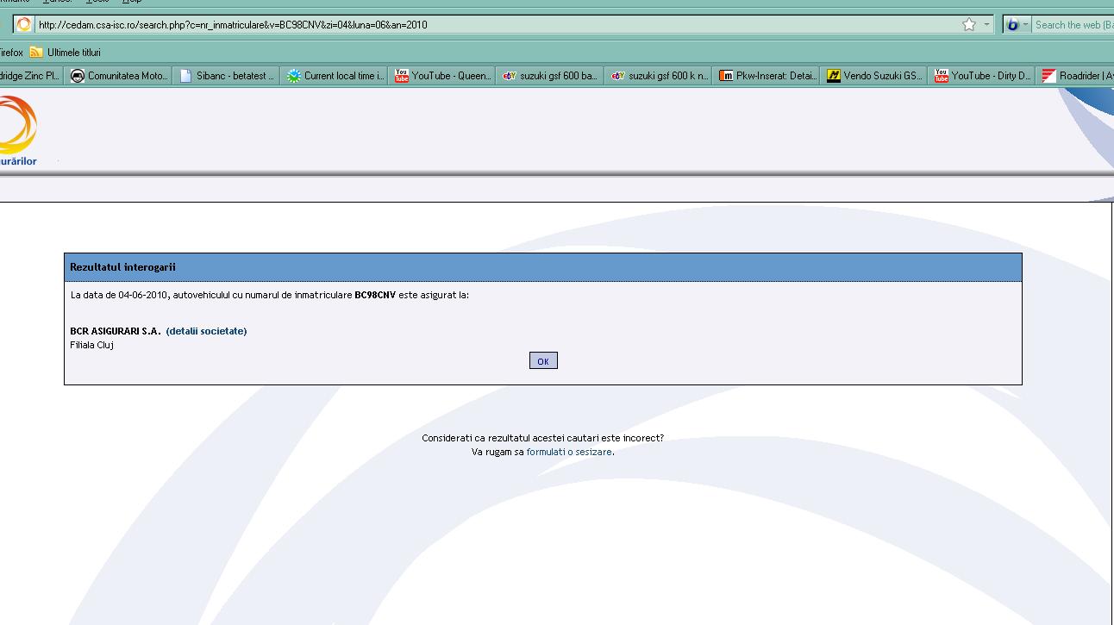The width and height of the screenshot is (1114, 625).
Task: Select the YouTube - Queen tab
Action: click(444, 76)
